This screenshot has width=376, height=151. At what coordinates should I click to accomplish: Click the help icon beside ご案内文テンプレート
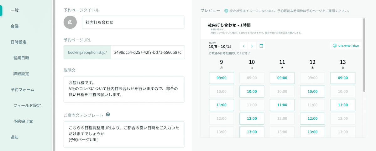coord(108,114)
